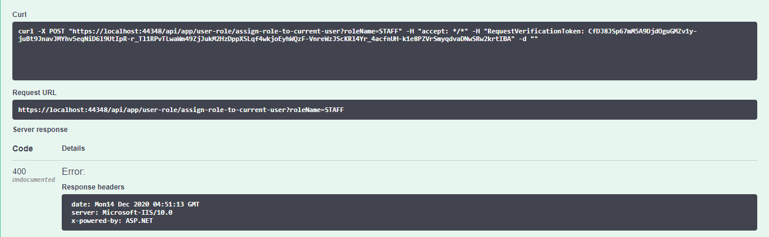Image resolution: width=769 pixels, height=237 pixels.
Task: Click the "Server response" heading
Action: pyautogui.click(x=40, y=129)
